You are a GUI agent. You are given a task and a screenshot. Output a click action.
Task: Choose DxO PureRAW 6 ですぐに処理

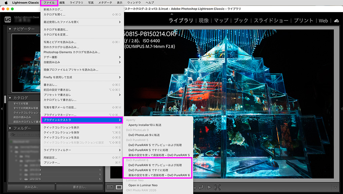point(148,170)
